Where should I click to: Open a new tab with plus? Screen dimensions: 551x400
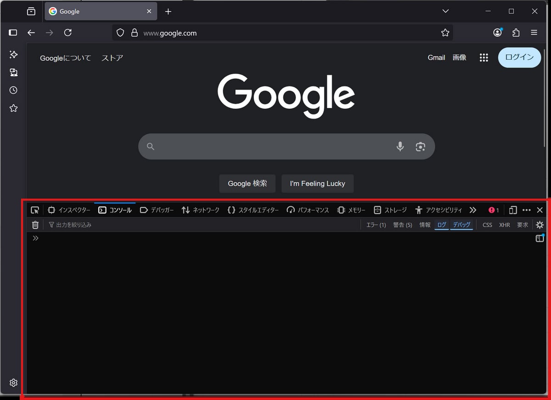pyautogui.click(x=168, y=11)
